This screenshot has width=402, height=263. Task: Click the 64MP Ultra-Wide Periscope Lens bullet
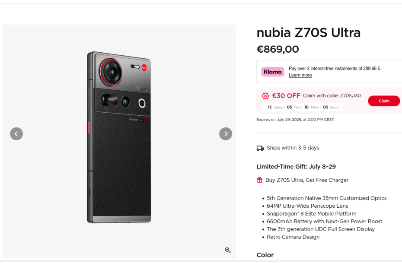coord(307,206)
